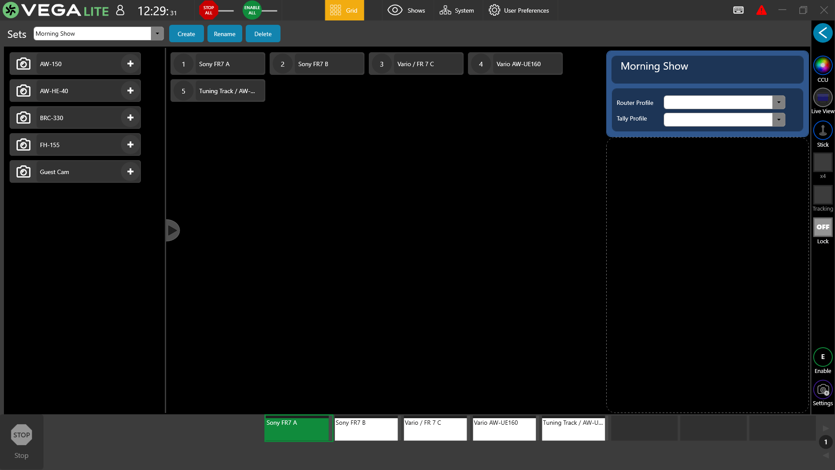The height and width of the screenshot is (470, 835).
Task: Click the blue back arrow button
Action: pyautogui.click(x=823, y=33)
